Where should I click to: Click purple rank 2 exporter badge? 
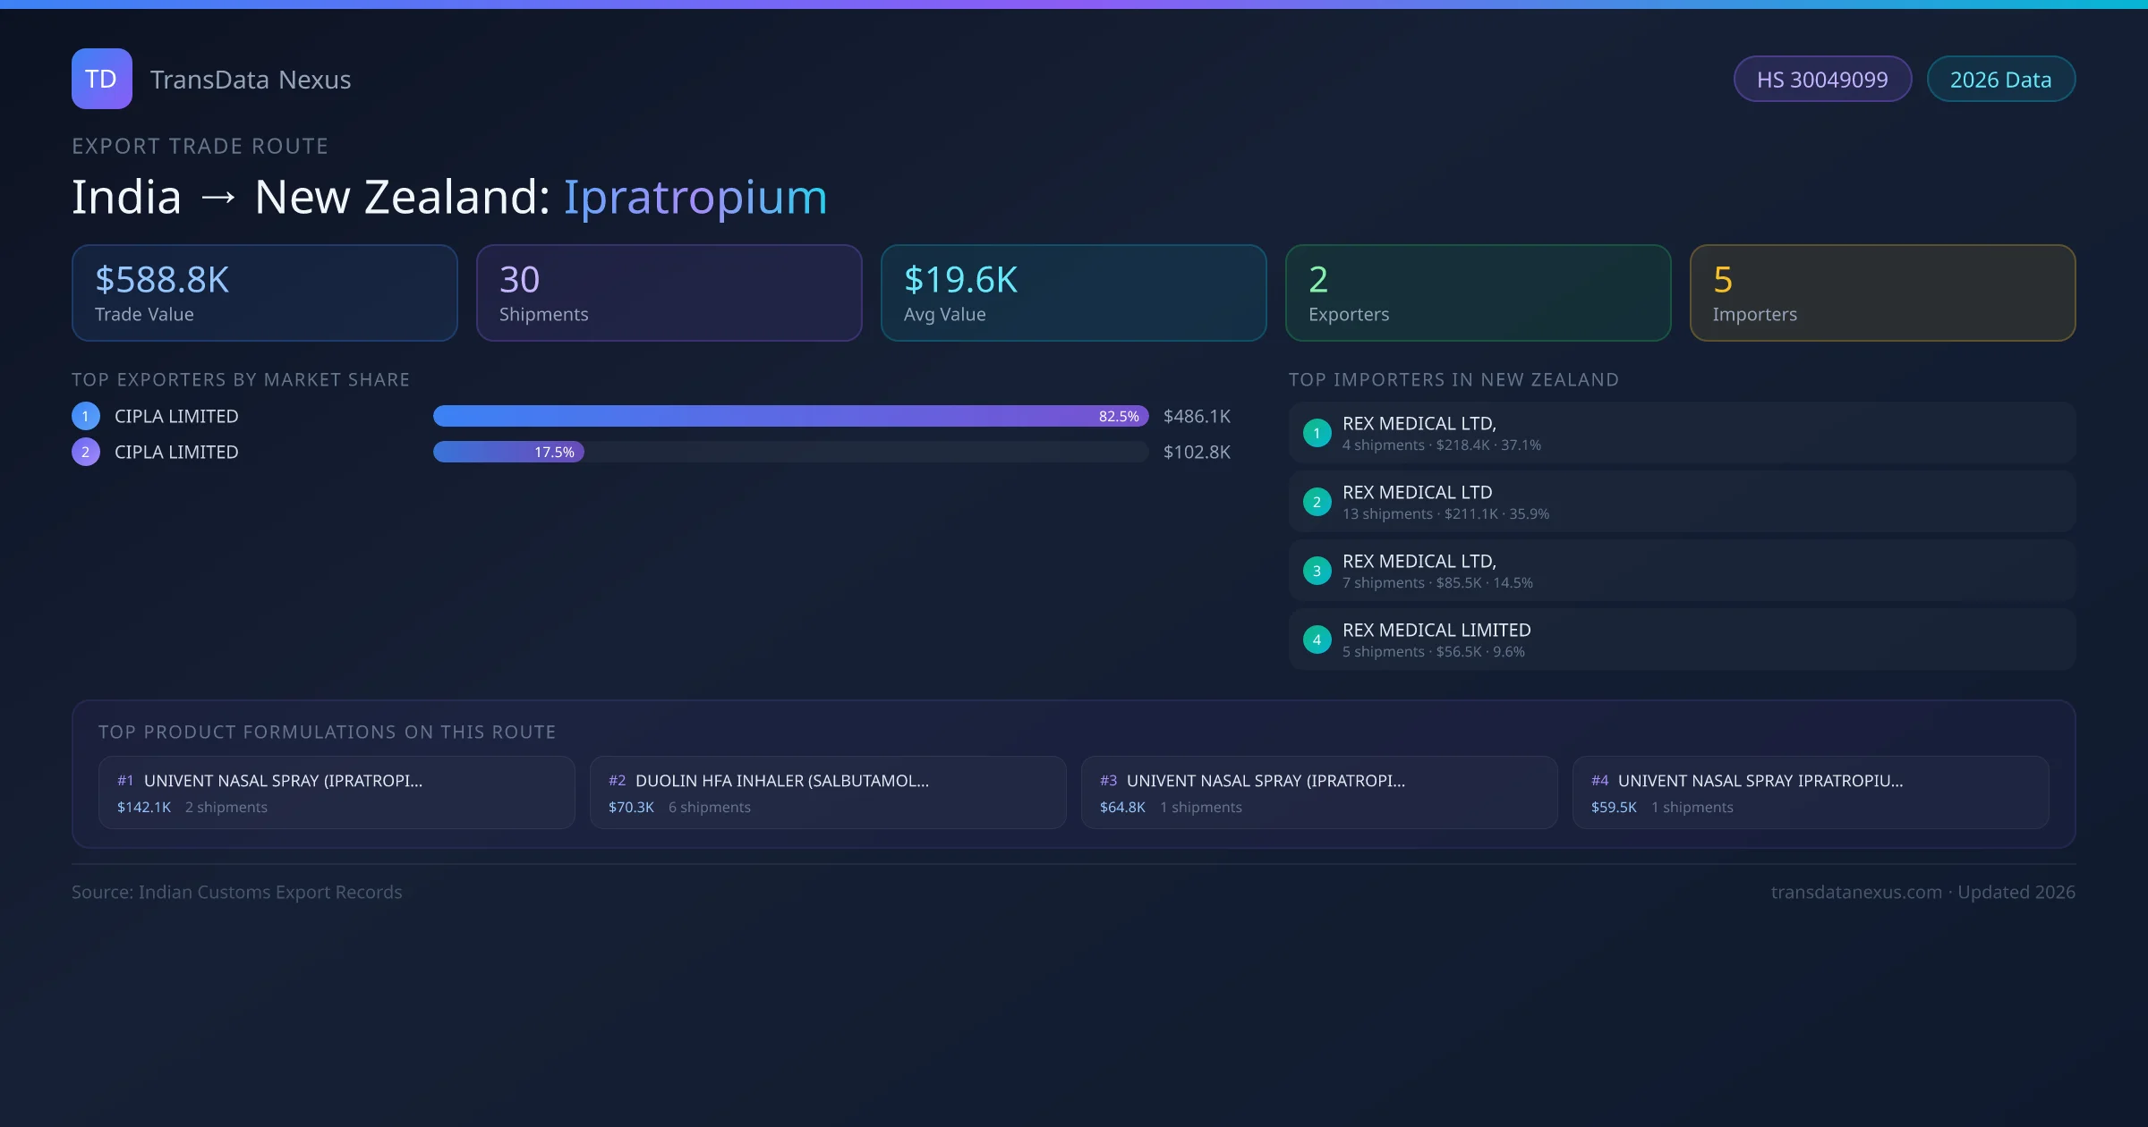click(86, 452)
